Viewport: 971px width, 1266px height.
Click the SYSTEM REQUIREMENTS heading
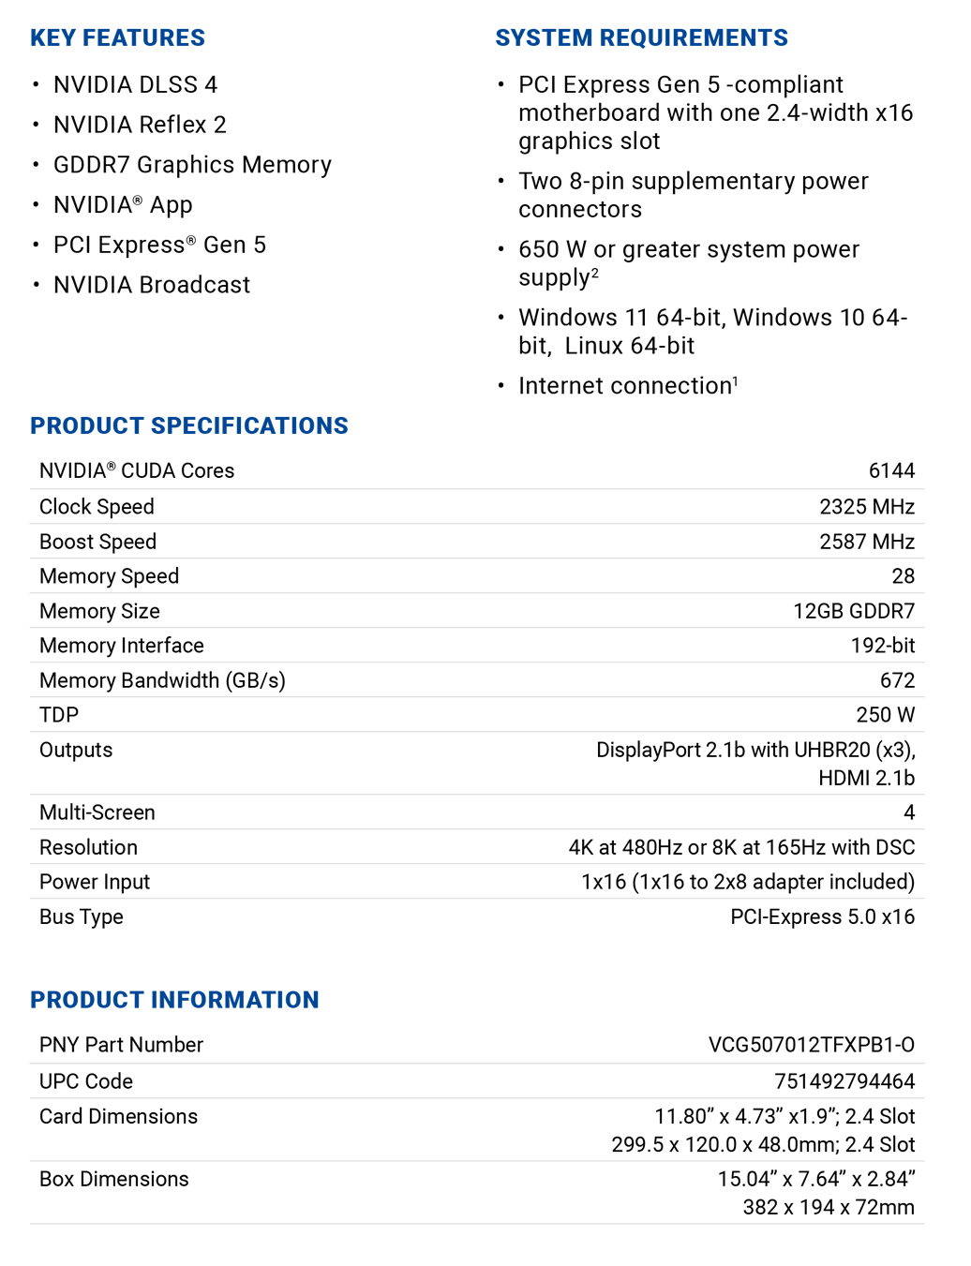click(x=641, y=38)
